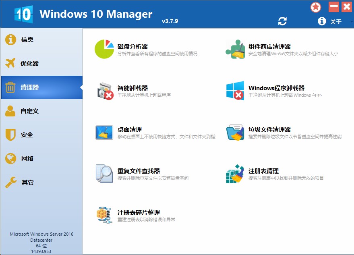This screenshot has height=255, width=354.
Task: Click the refresh arrows icon in header
Action: [282, 21]
